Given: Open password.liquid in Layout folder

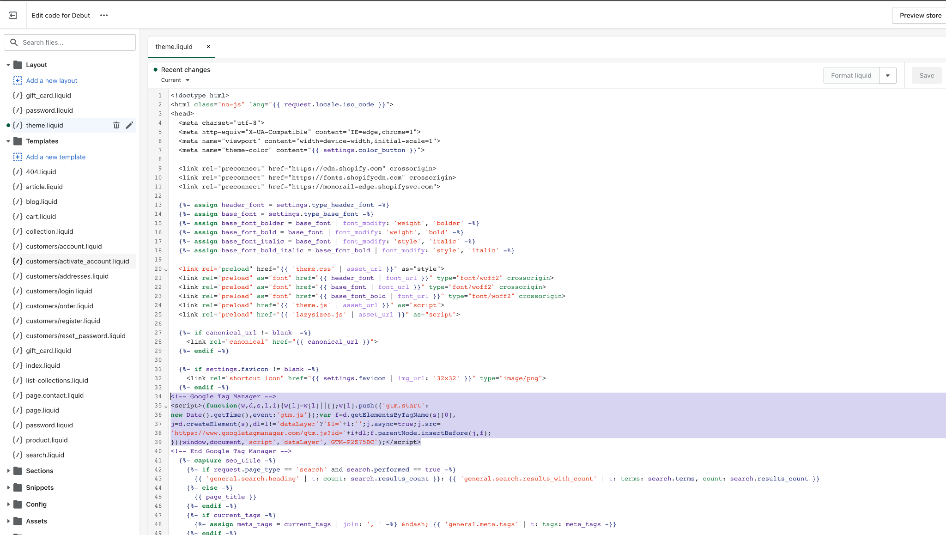Looking at the screenshot, I should pyautogui.click(x=49, y=110).
